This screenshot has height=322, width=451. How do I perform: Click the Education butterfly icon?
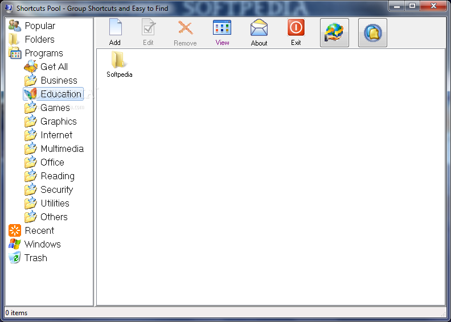click(x=31, y=94)
